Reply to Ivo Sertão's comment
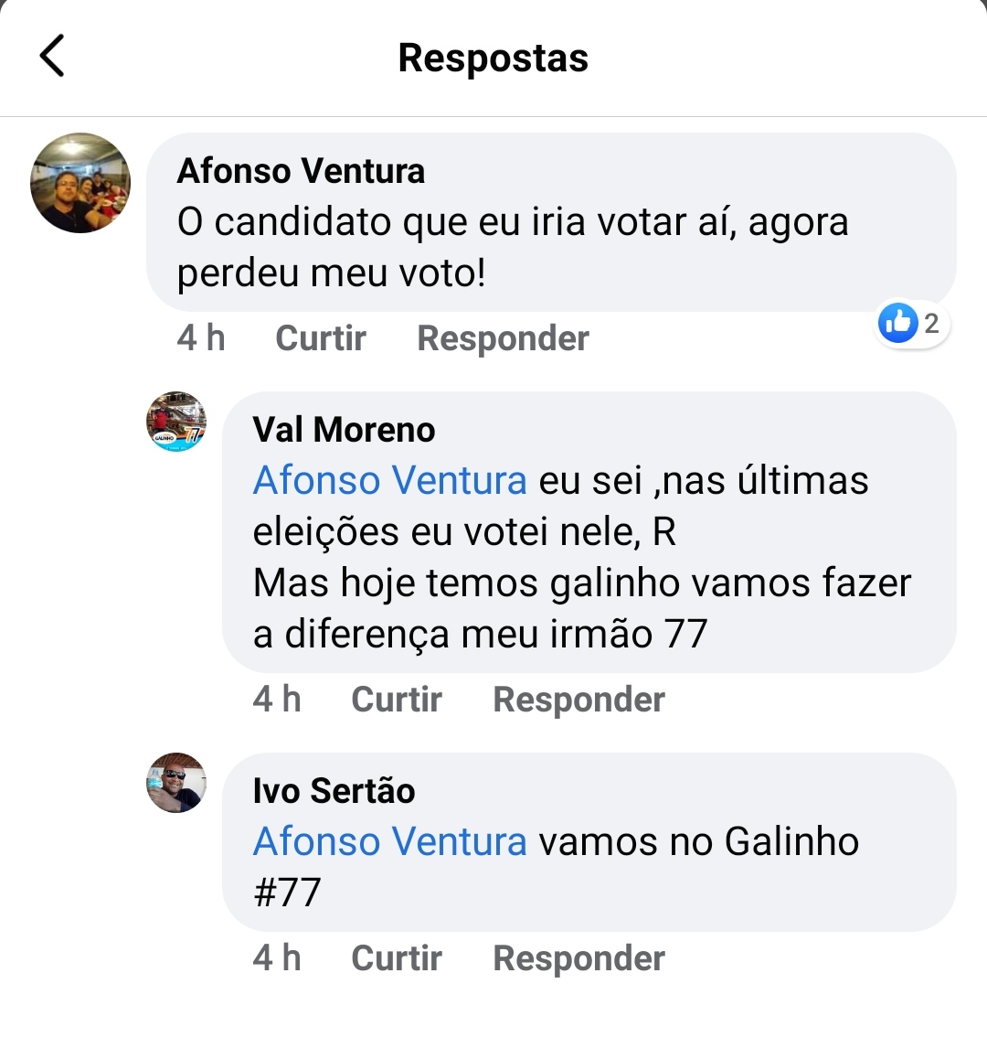 pos(578,958)
